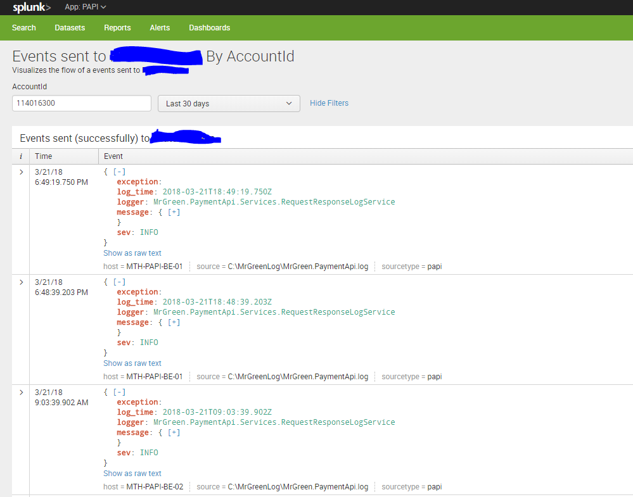The width and height of the screenshot is (633, 497).
Task: Click logger value in 6:48:39.203 PM event
Action: tap(274, 312)
